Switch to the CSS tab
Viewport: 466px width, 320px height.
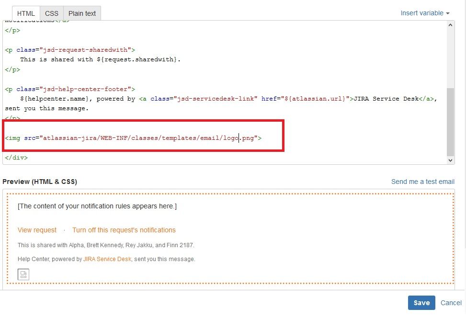pyautogui.click(x=51, y=13)
